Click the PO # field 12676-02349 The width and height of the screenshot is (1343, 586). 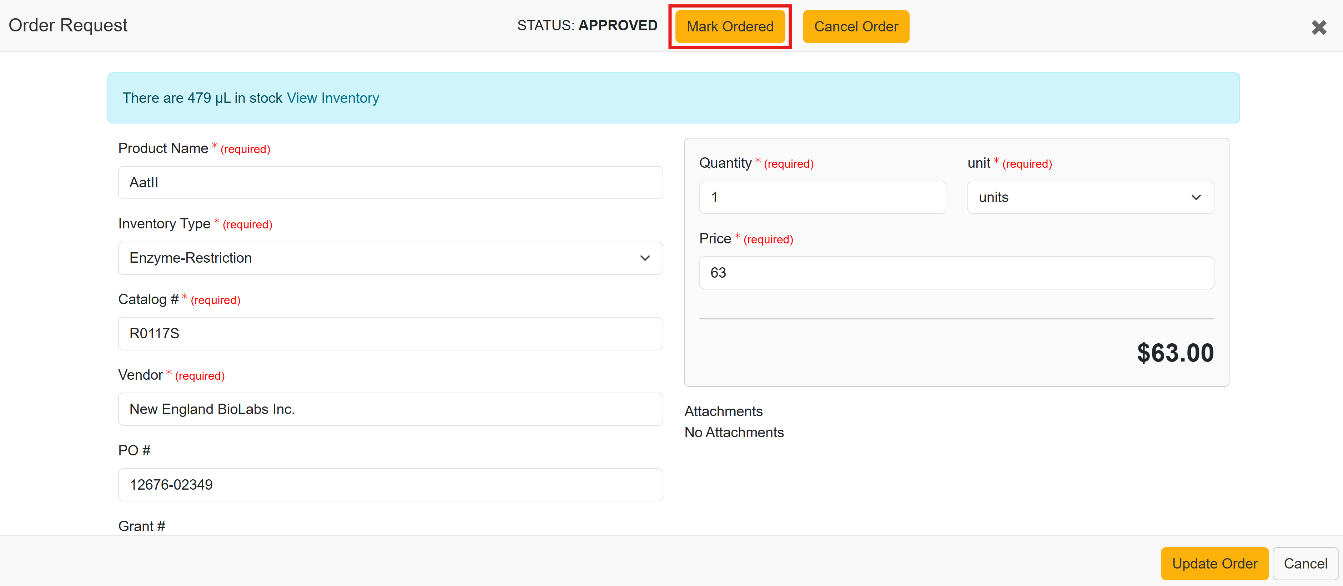coord(390,485)
